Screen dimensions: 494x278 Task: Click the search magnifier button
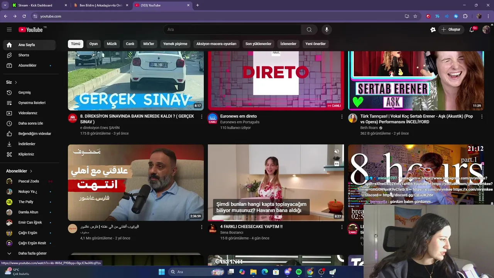tap(309, 30)
